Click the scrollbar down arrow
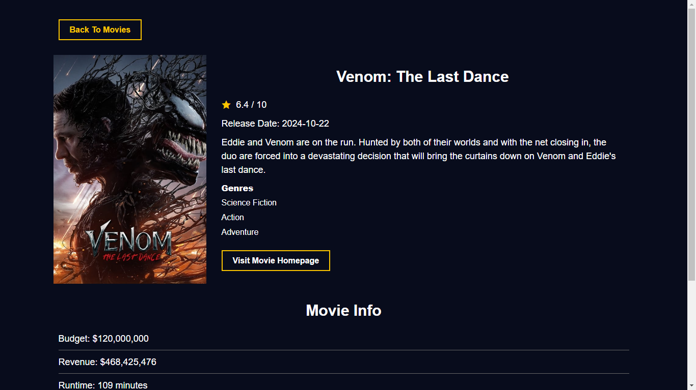The height and width of the screenshot is (390, 696). pyautogui.click(x=691, y=385)
